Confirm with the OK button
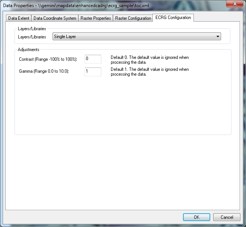The image size is (246, 227). coord(196,217)
